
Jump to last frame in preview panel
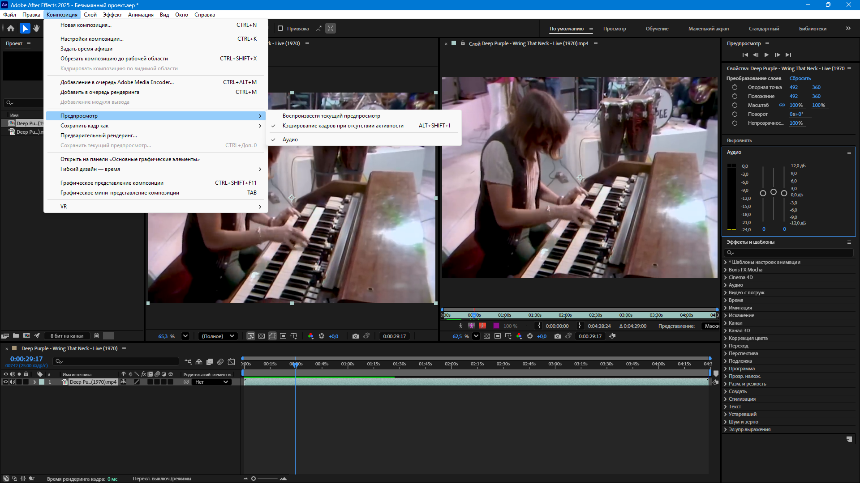pos(788,55)
